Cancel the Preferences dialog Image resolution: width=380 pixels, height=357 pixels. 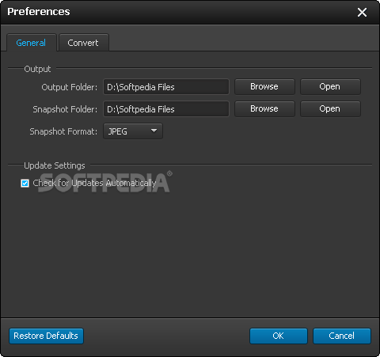(x=342, y=336)
